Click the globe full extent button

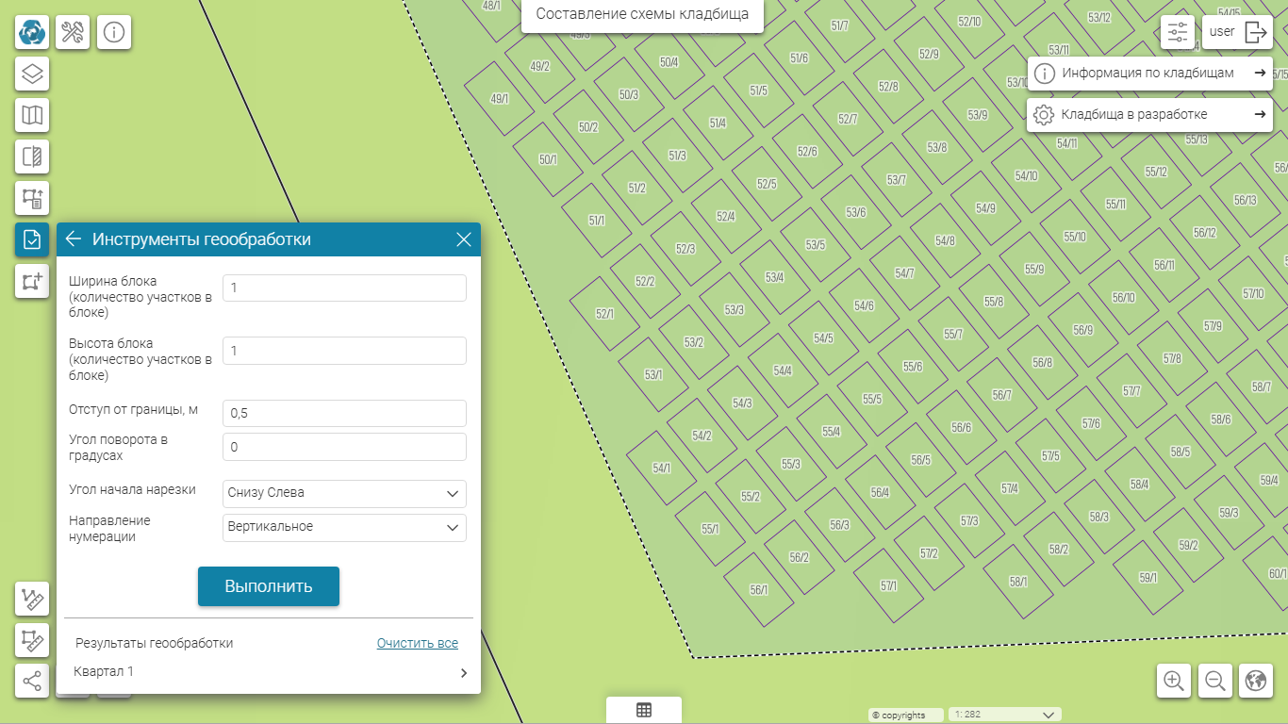1255,681
